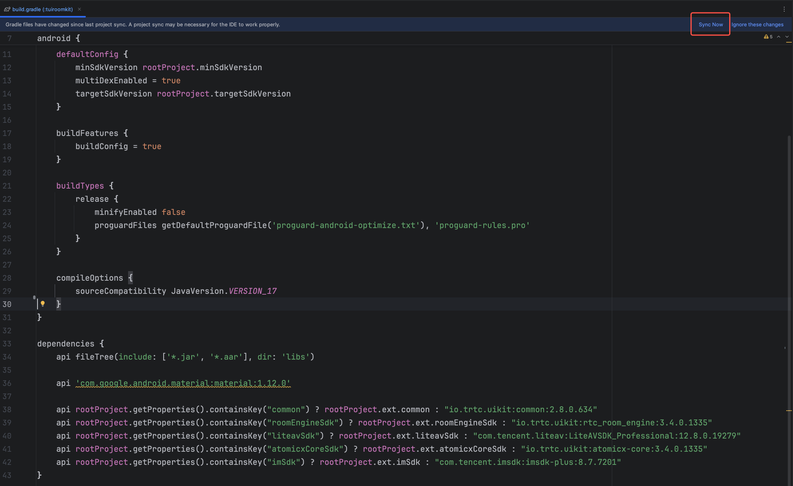Click the 'proguard-rules.pro' string literal
The width and height of the screenshot is (793, 486).
pyautogui.click(x=482, y=225)
